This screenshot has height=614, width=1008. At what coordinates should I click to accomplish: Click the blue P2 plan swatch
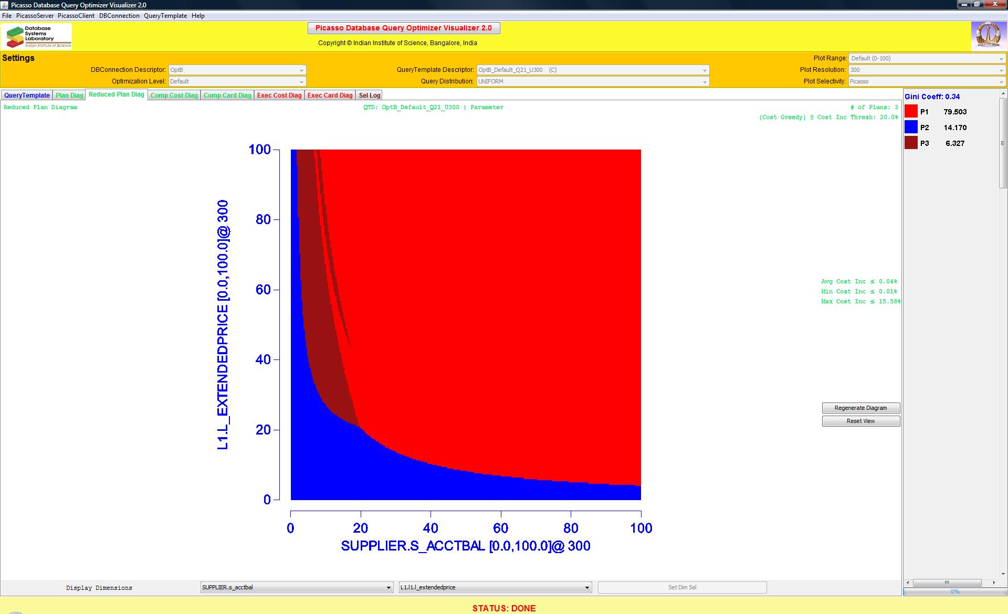(x=911, y=127)
